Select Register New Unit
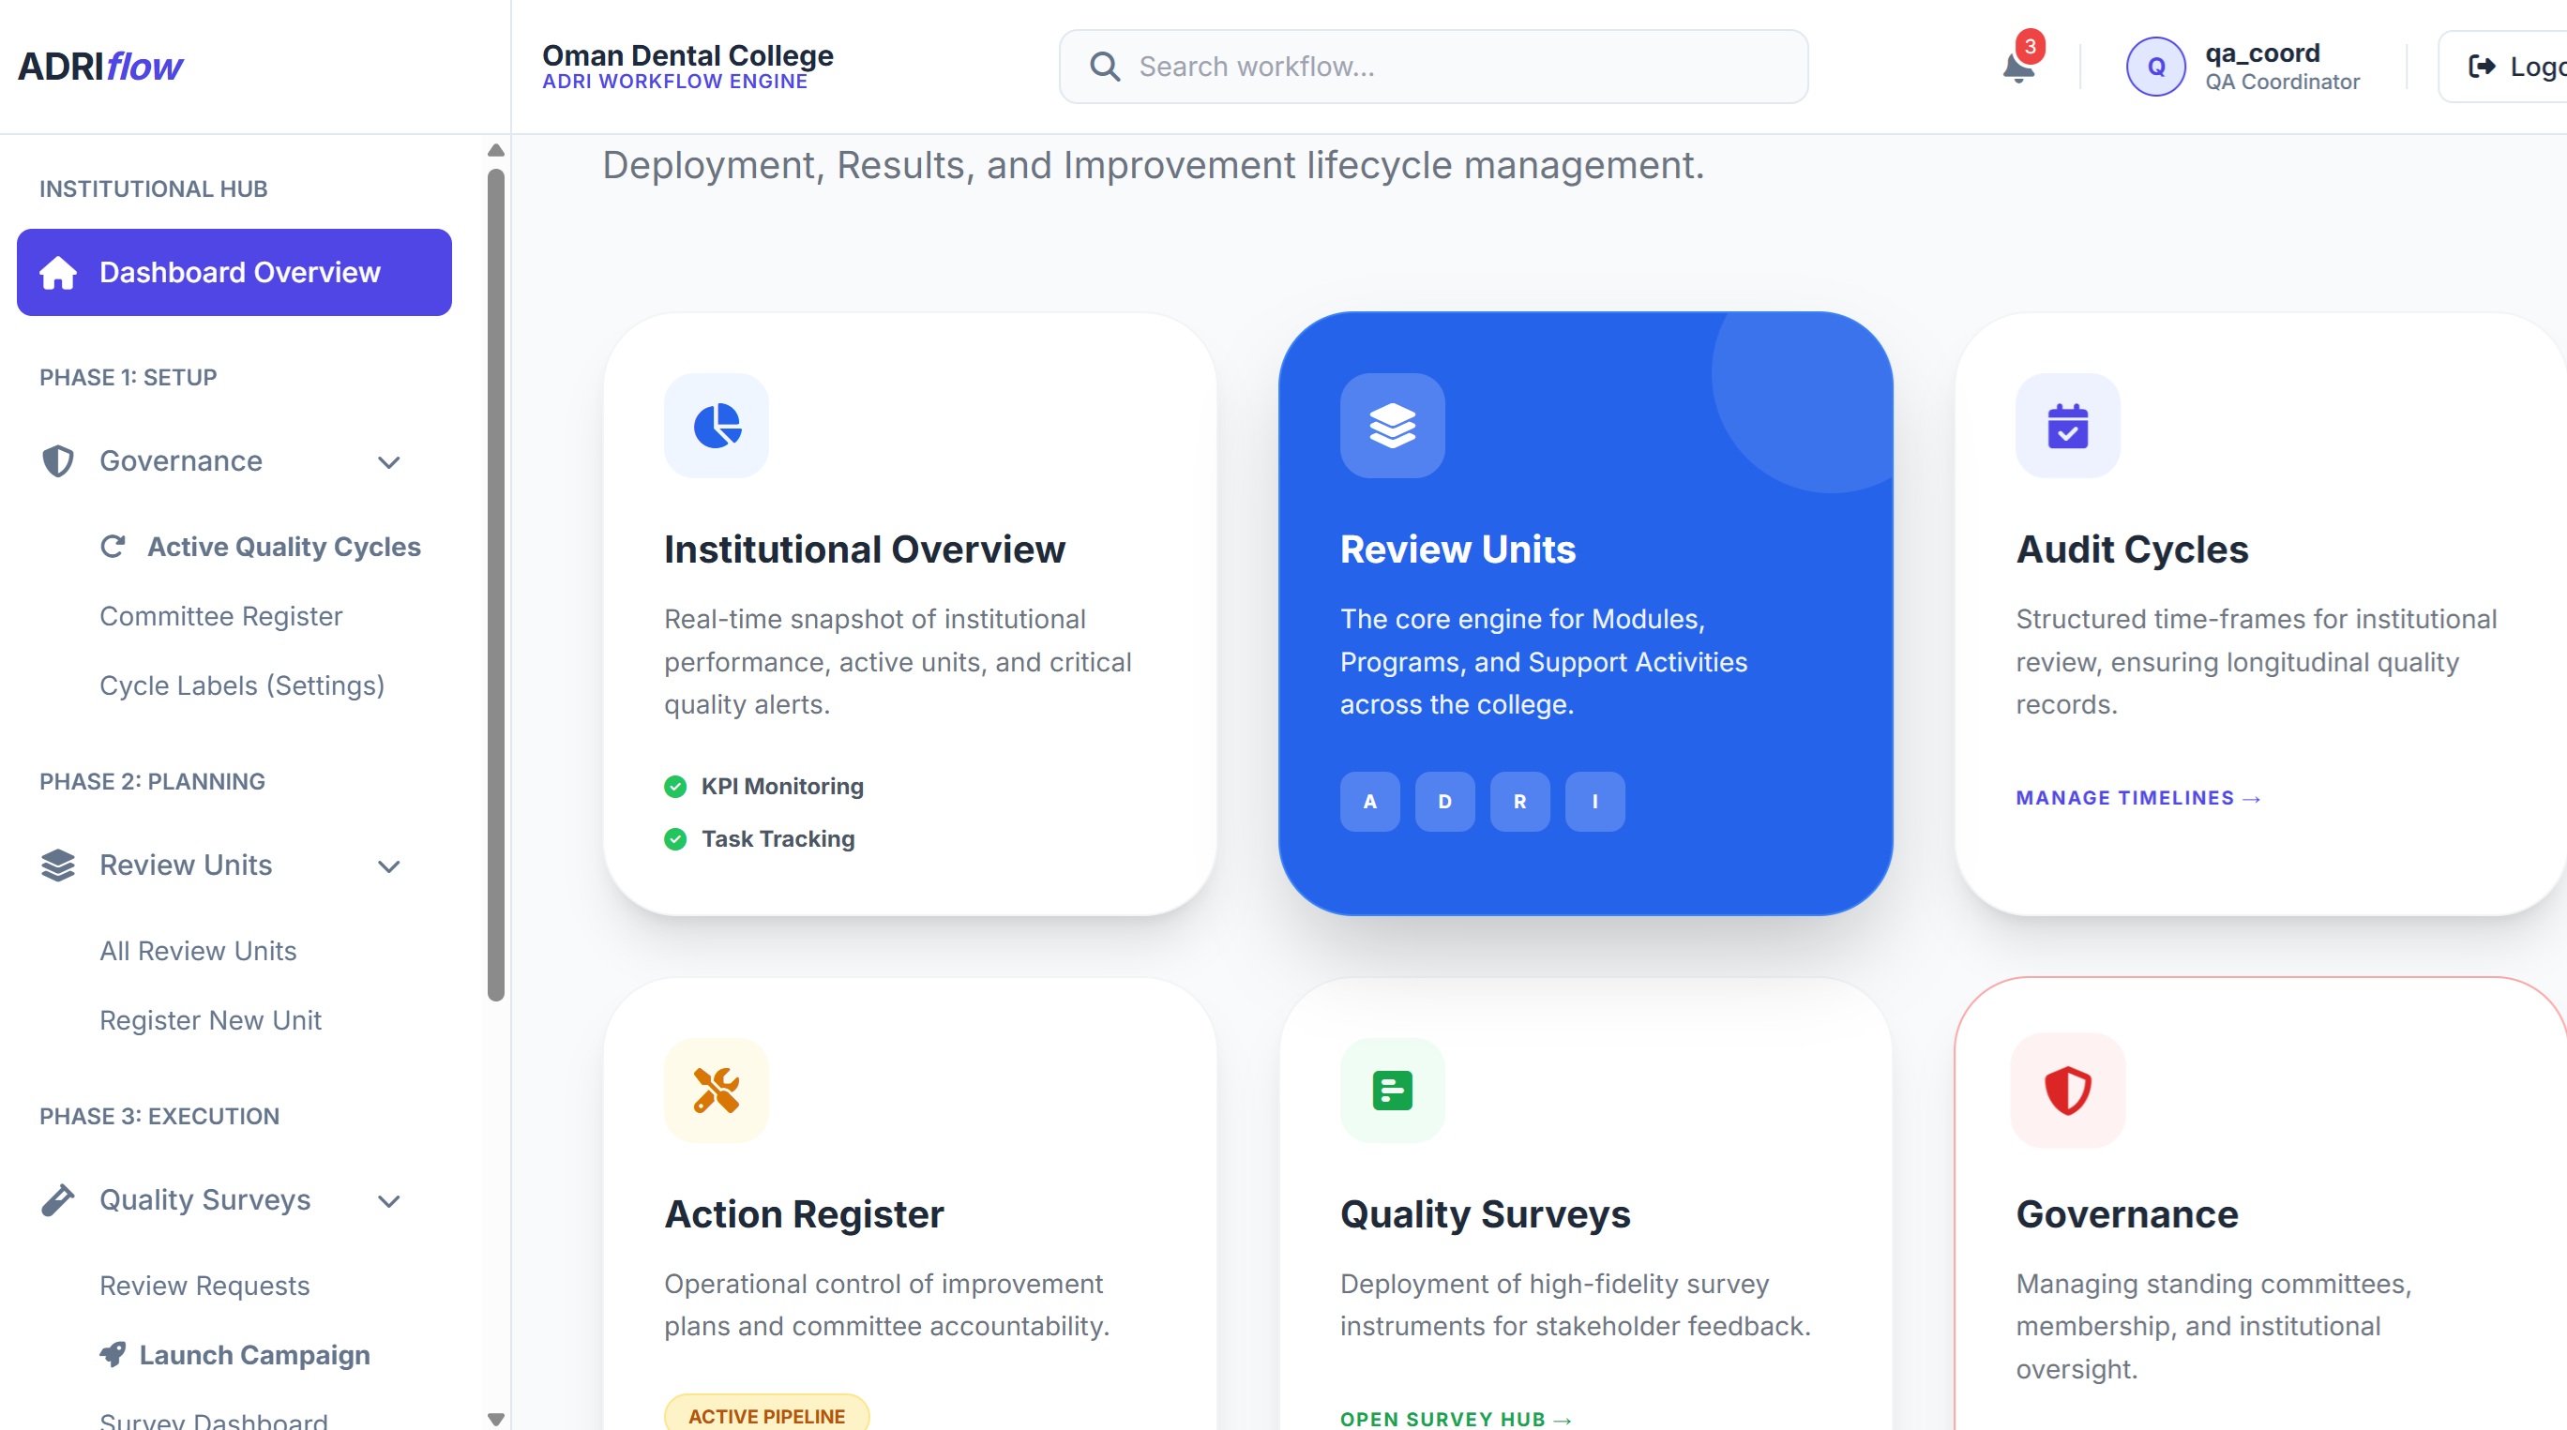 click(x=210, y=1019)
